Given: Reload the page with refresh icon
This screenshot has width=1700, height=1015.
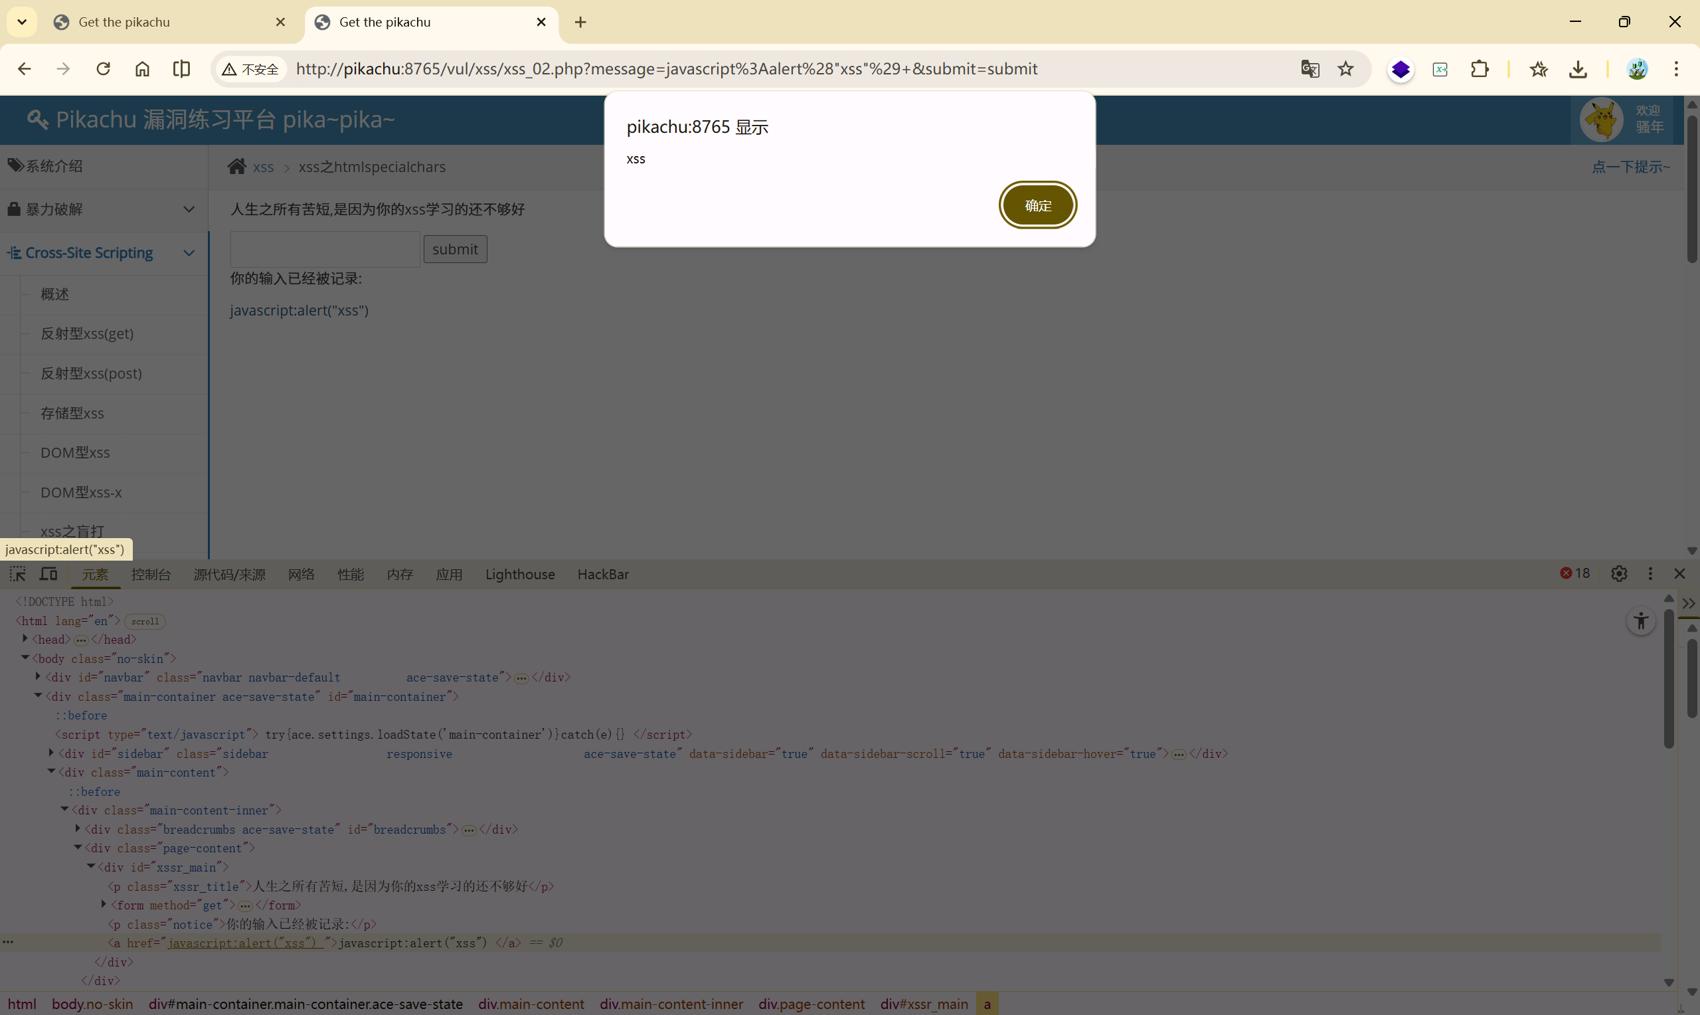Looking at the screenshot, I should pyautogui.click(x=103, y=69).
